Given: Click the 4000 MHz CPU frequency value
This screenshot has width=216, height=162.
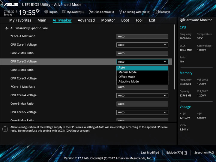Looking at the screenshot, I should point(185,38).
